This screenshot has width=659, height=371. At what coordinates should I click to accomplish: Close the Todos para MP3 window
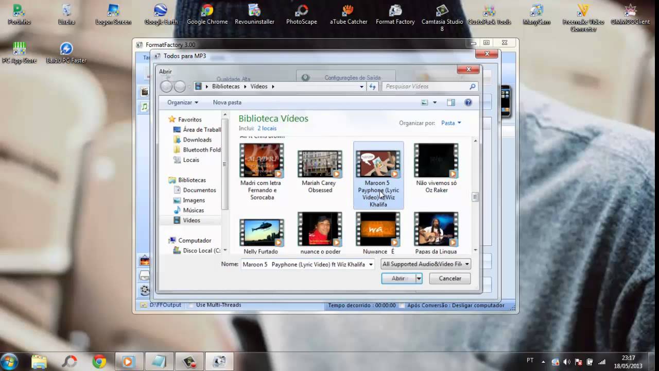click(487, 54)
